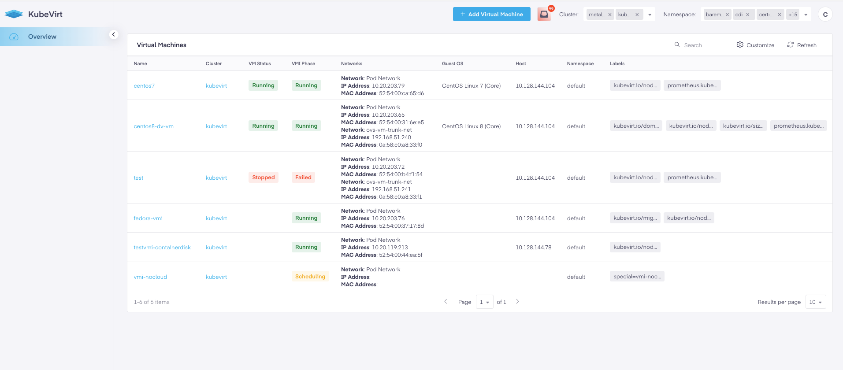Open kubevirt cluster link in centos7 row
The image size is (843, 370).
click(216, 85)
